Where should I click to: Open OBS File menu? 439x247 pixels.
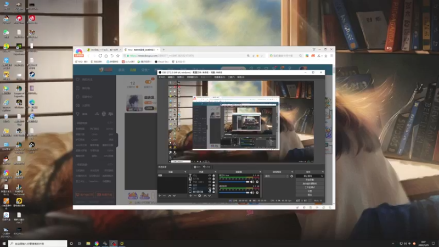(162, 77)
